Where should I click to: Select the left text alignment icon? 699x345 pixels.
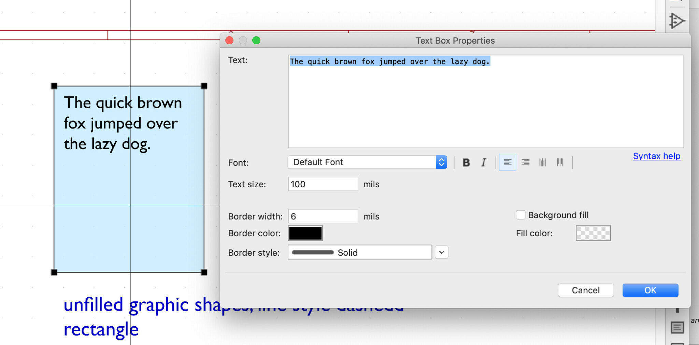click(x=508, y=162)
